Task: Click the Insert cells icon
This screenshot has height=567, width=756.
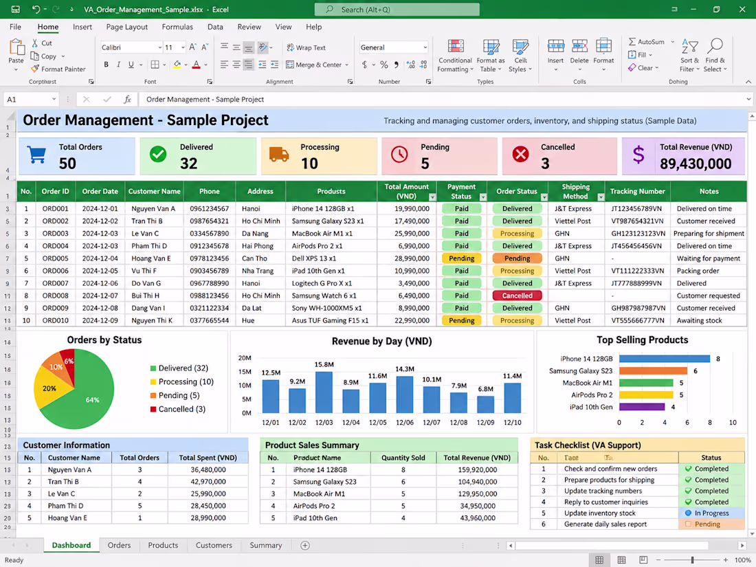Action: [555, 47]
